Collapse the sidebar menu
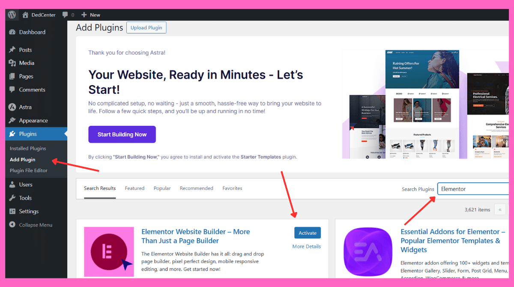Image resolution: width=514 pixels, height=287 pixels. pos(36,225)
